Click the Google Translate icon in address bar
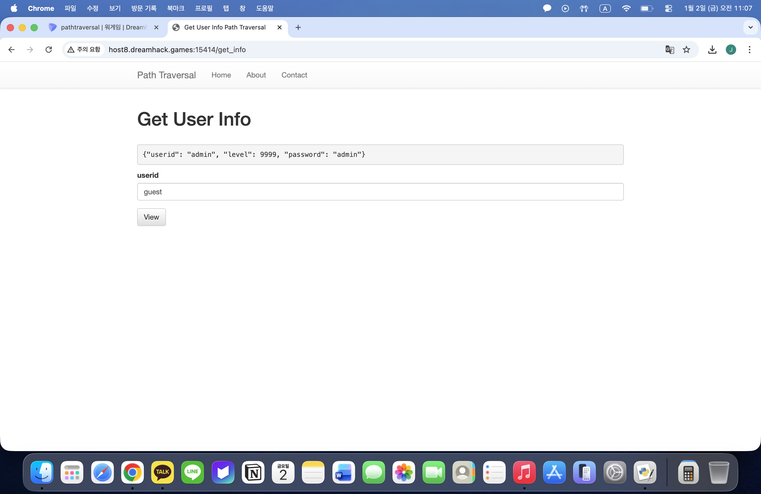Screen dimensions: 761x494 pos(669,49)
